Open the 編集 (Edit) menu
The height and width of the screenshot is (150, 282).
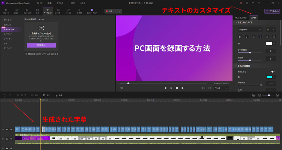(49, 3)
